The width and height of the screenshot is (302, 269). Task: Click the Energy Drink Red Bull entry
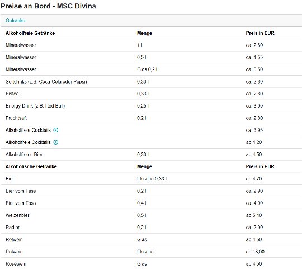[x=35, y=106]
